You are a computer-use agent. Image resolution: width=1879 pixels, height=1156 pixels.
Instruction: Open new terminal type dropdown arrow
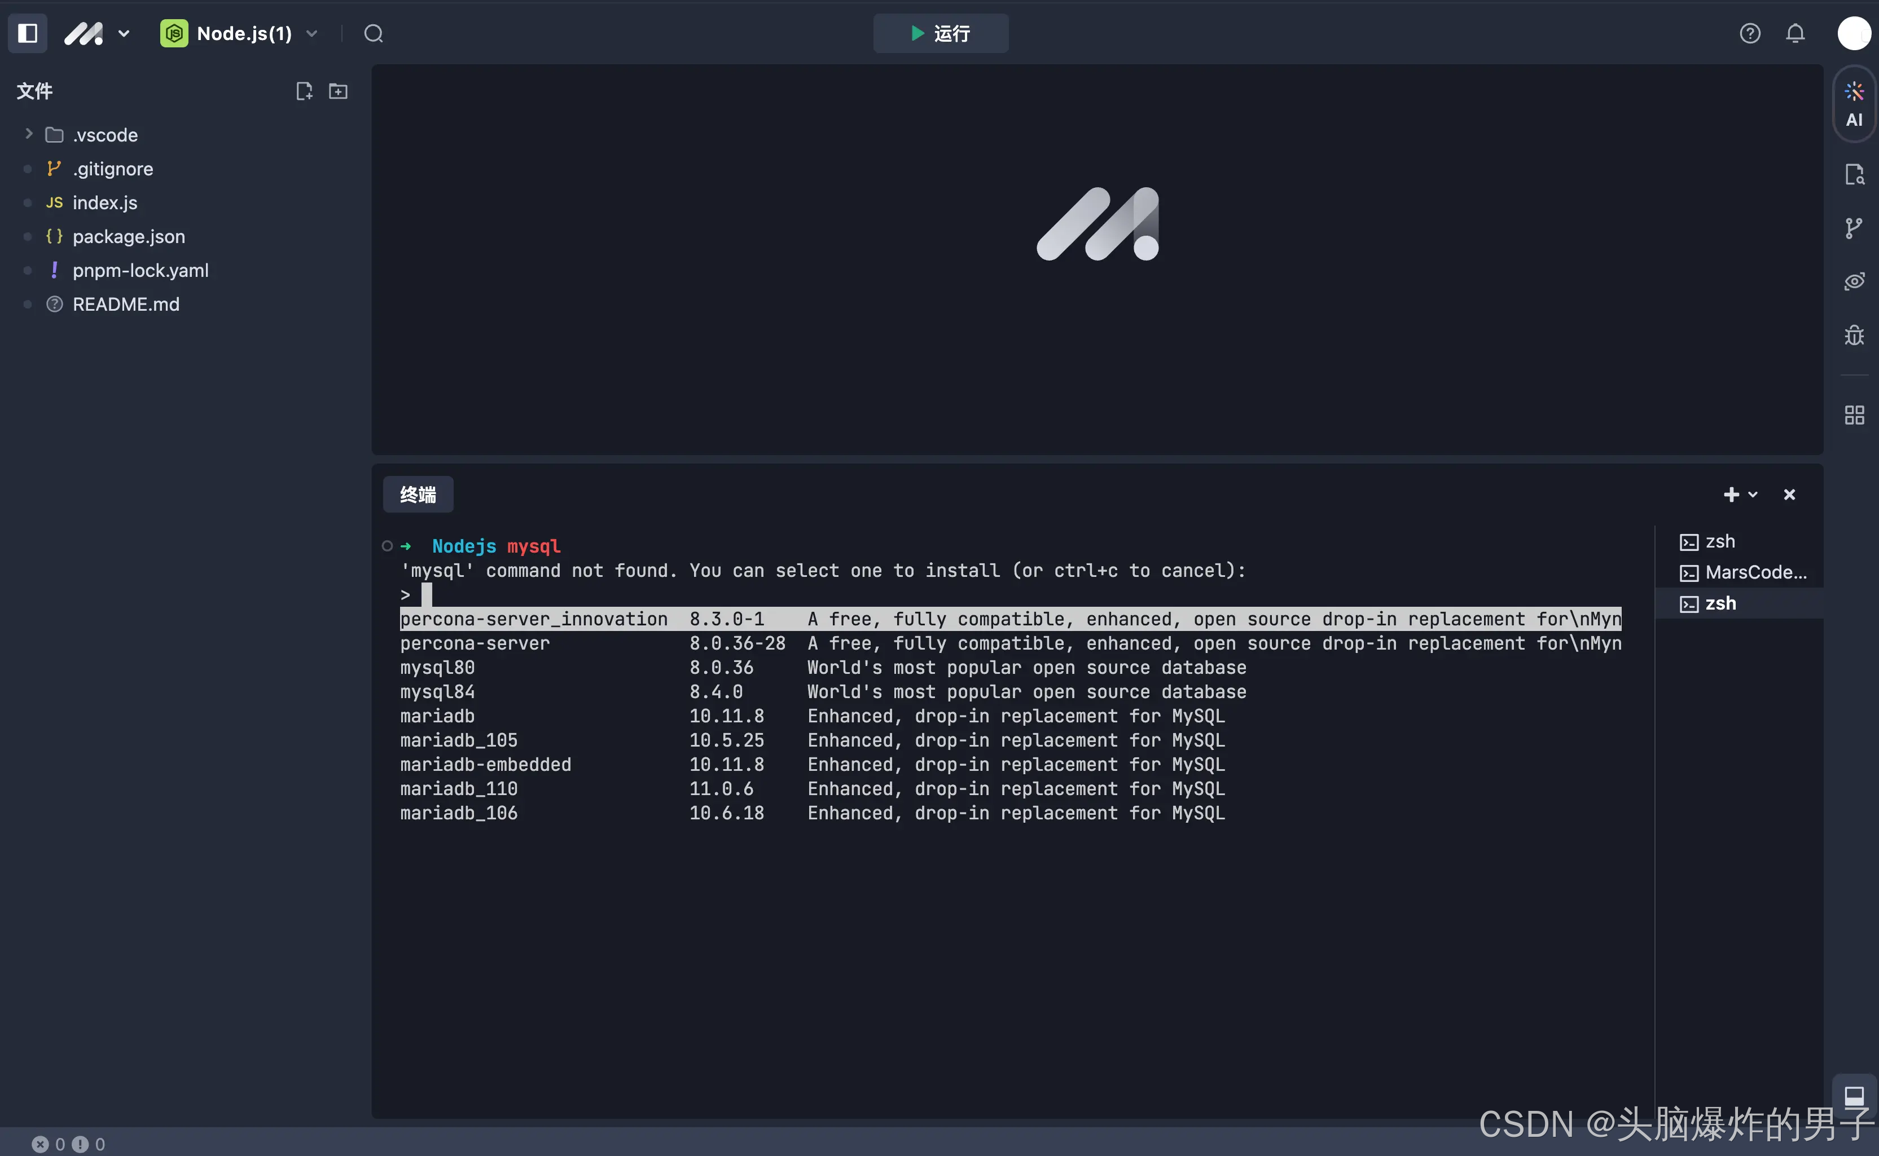point(1753,495)
